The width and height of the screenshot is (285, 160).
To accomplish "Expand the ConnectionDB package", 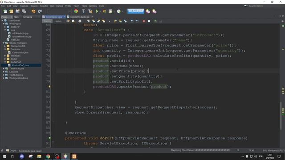I will 5,46.
